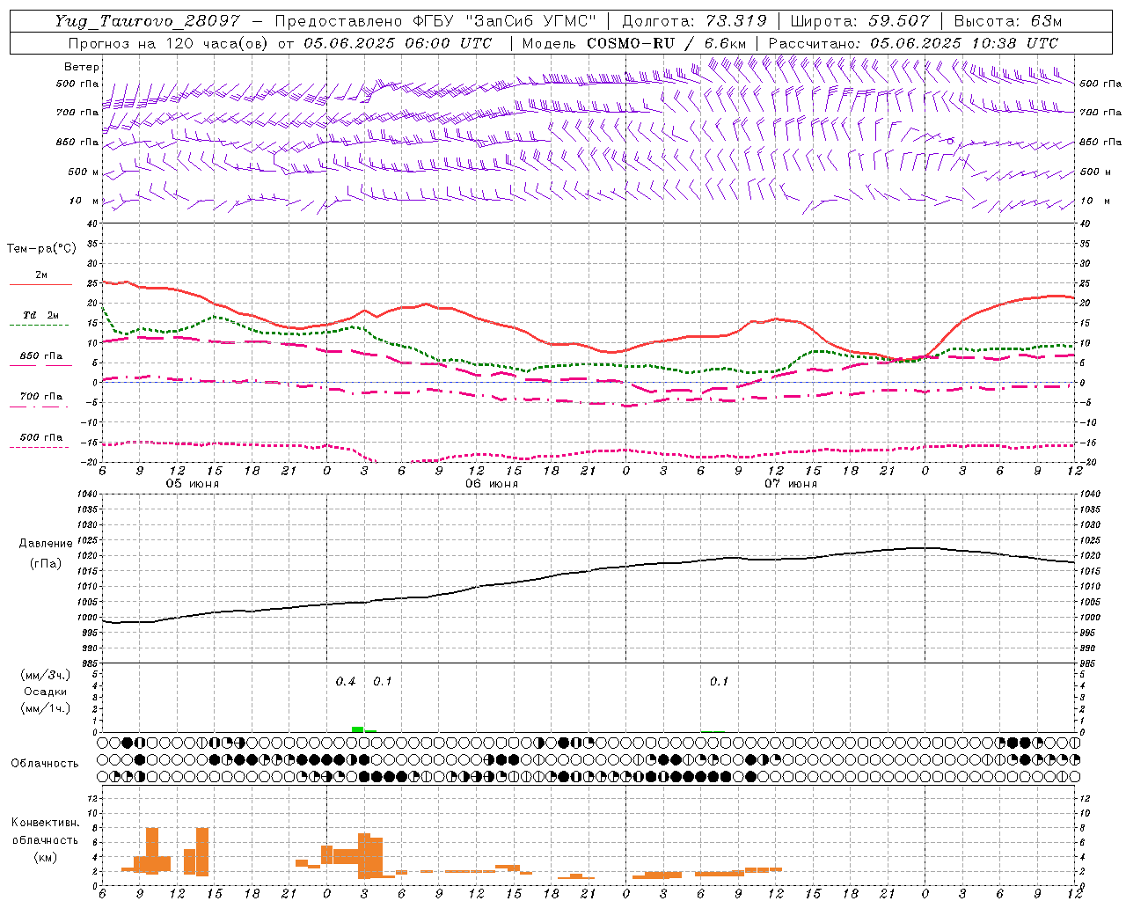1126x901 pixels.
Task: Select the text Предоставлено ФГБУ "ЗапСиб УГМС"
Action: pos(436,21)
